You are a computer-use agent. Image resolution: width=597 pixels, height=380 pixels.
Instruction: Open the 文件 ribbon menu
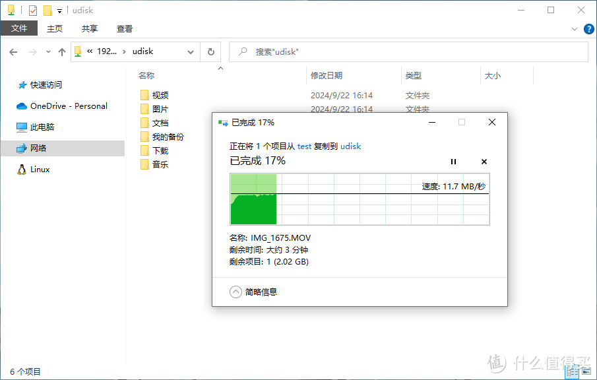19,28
